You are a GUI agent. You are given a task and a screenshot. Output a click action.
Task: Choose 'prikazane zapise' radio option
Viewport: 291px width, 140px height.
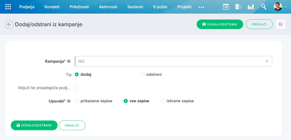point(77,101)
